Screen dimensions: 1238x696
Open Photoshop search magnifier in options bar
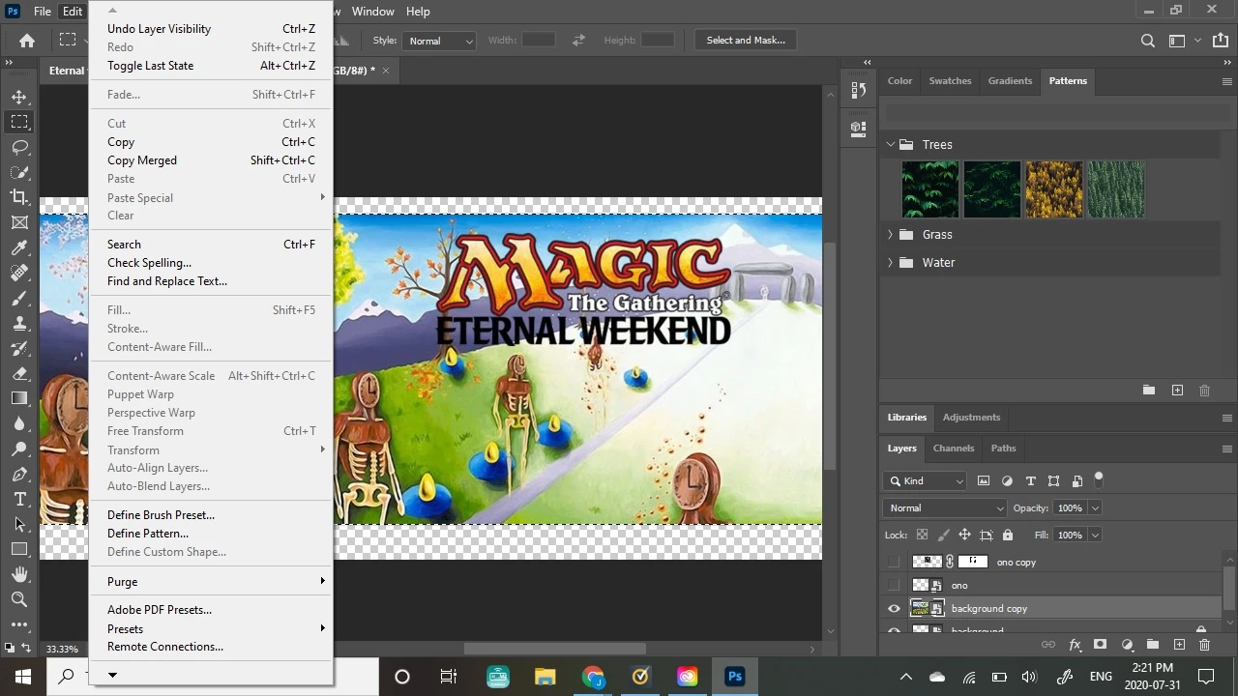coord(1148,41)
